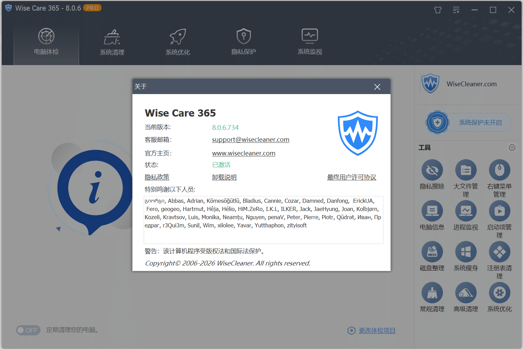
Task: Click inside the special thanks credits box
Action: 264,220
